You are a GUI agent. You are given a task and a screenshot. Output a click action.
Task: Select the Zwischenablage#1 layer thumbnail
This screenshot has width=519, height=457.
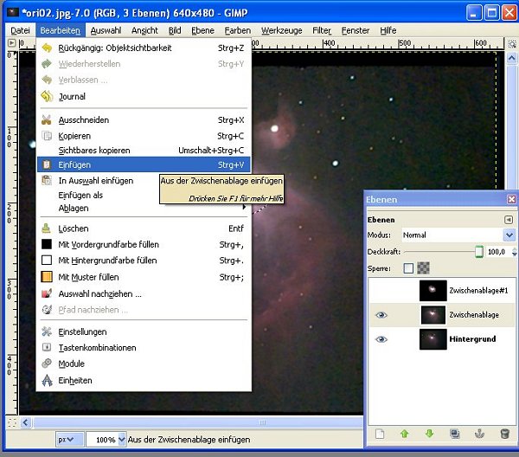coord(433,291)
